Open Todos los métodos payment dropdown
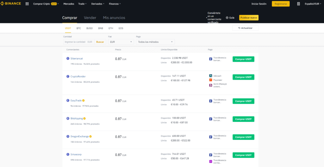 click(155, 42)
